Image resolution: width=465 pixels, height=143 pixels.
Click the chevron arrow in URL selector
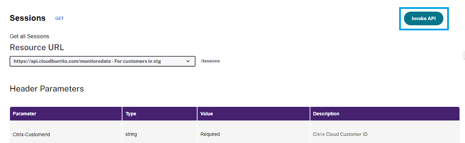(188, 61)
